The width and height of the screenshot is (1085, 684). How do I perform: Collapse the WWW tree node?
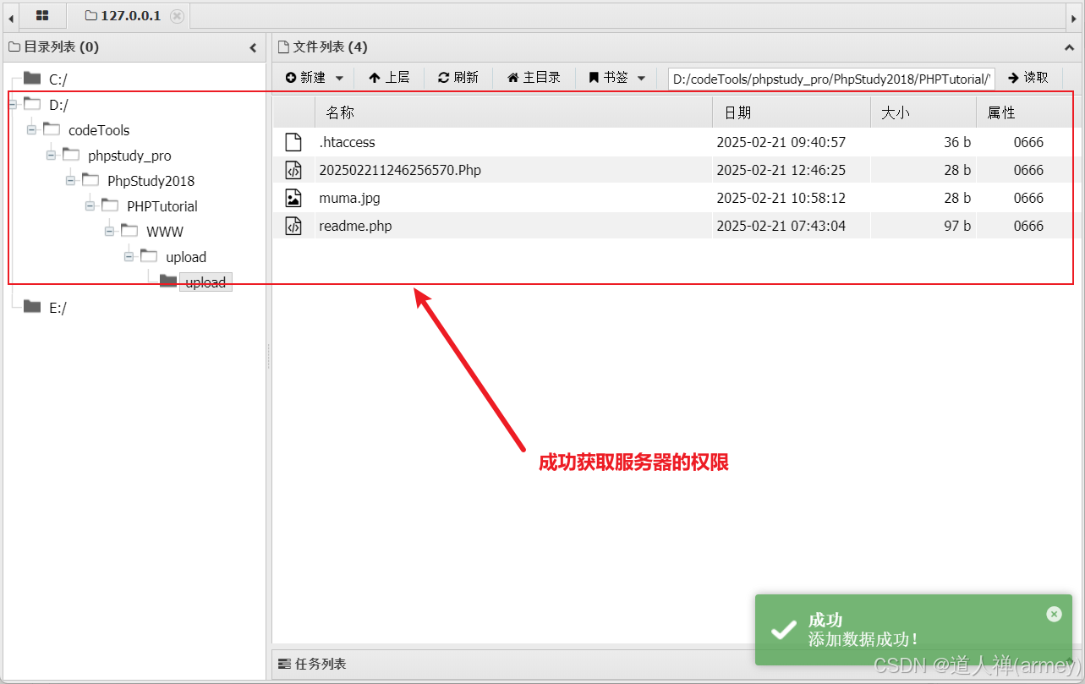pyautogui.click(x=110, y=232)
